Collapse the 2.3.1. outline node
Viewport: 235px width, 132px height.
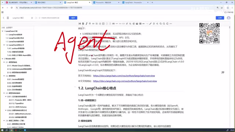click(6, 96)
